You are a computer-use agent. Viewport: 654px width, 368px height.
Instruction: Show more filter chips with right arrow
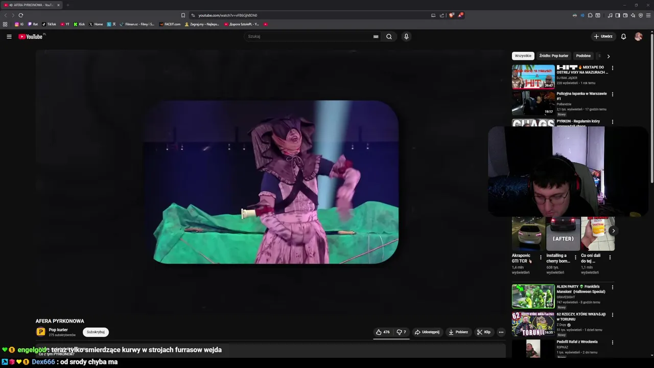pyautogui.click(x=608, y=56)
